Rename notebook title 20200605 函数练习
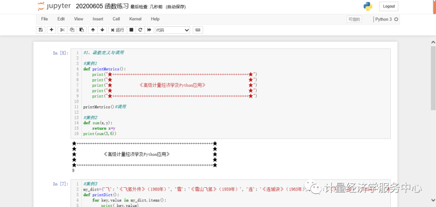The width and height of the screenshot is (436, 207). tap(102, 6)
